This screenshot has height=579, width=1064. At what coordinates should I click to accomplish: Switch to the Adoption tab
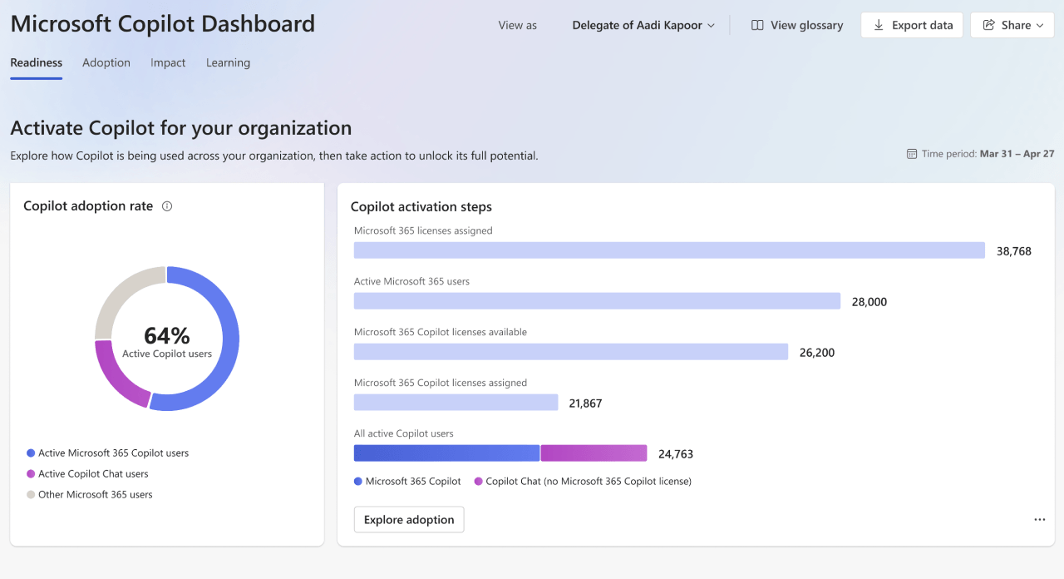tap(106, 62)
